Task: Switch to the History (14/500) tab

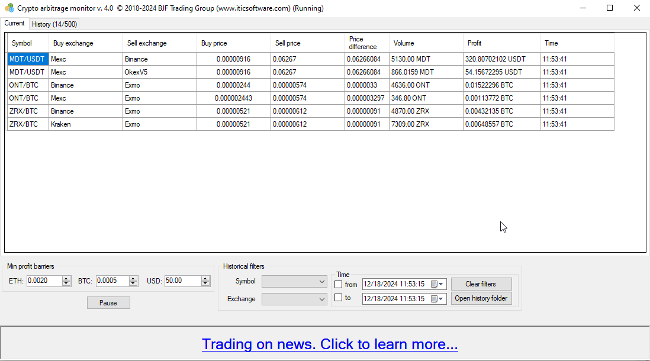Action: (x=54, y=24)
